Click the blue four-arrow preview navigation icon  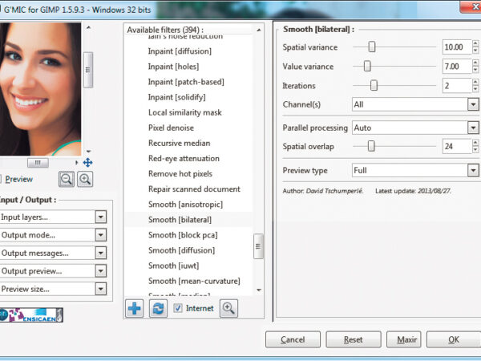(87, 163)
